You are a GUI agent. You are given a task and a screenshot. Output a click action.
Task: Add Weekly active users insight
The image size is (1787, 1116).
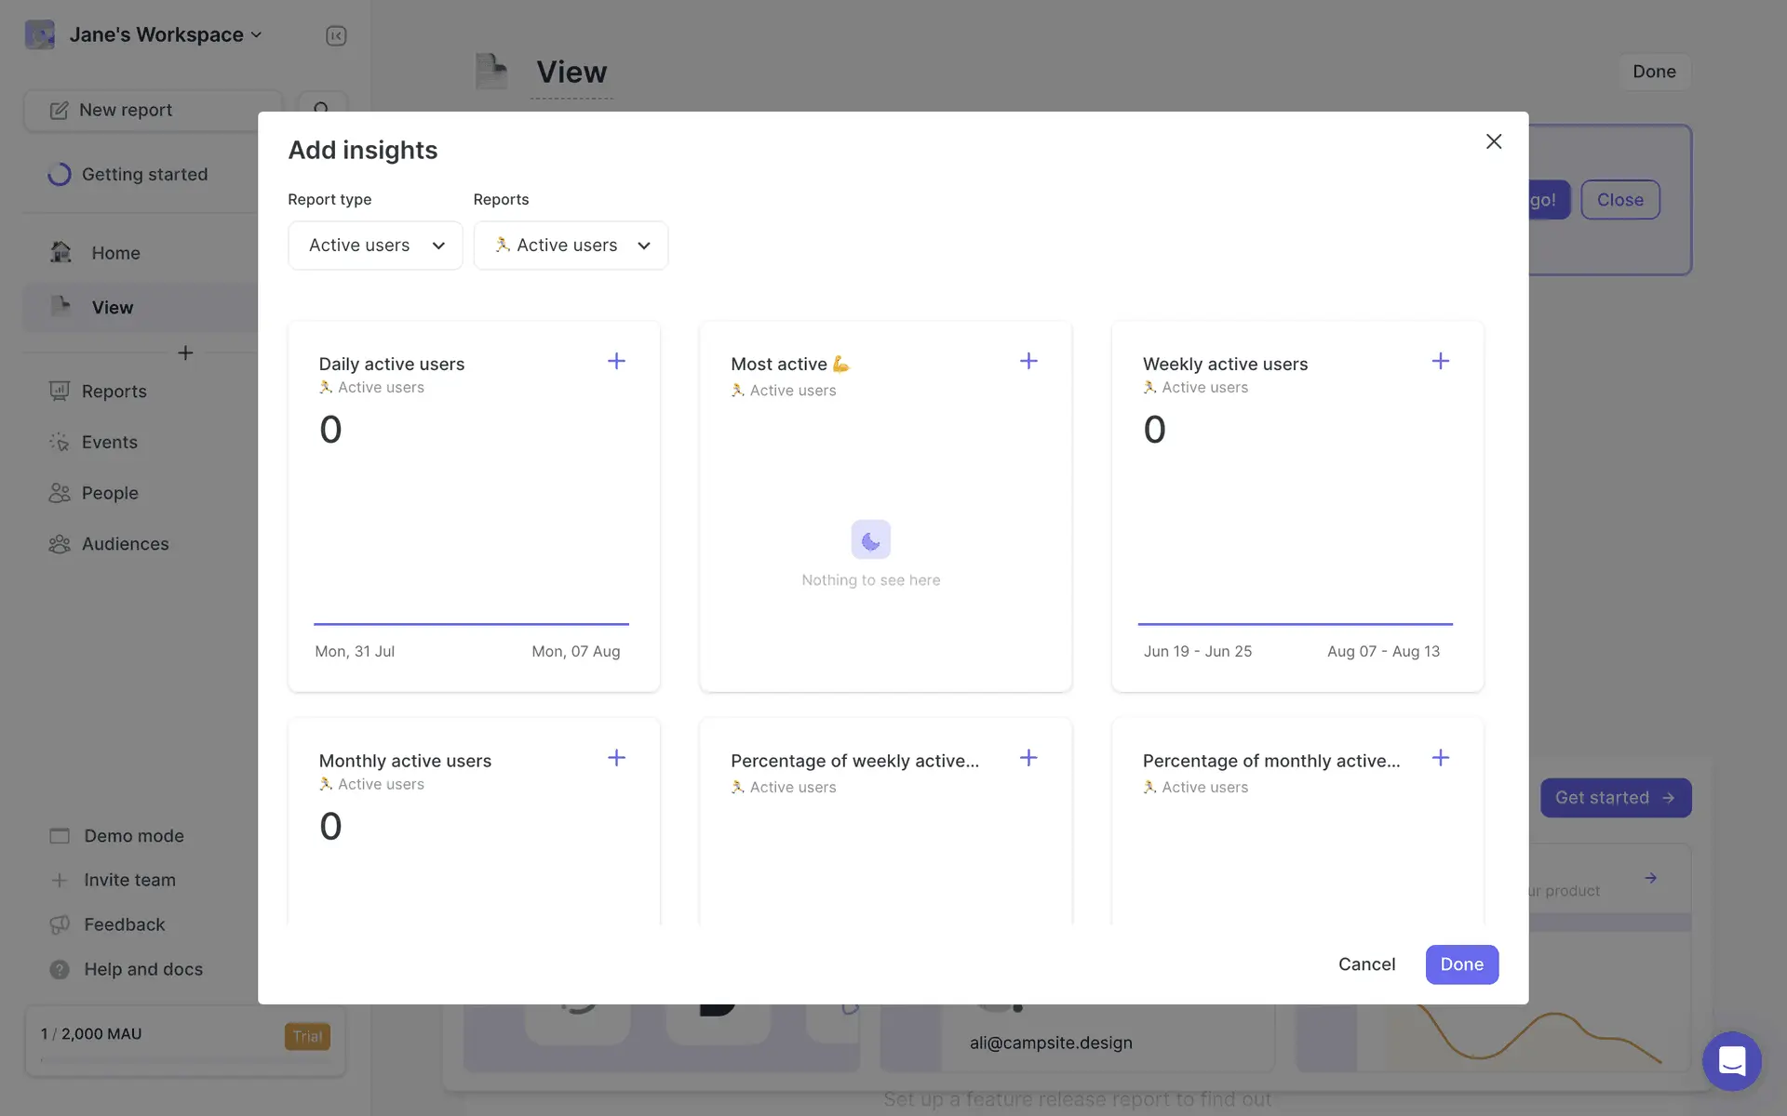pyautogui.click(x=1440, y=361)
